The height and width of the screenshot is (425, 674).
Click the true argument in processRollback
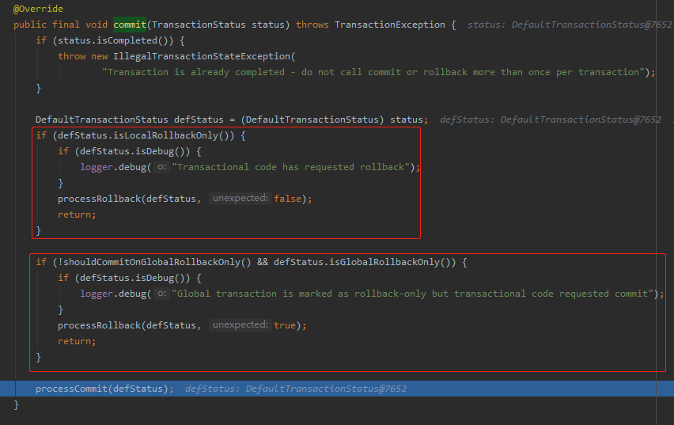285,325
